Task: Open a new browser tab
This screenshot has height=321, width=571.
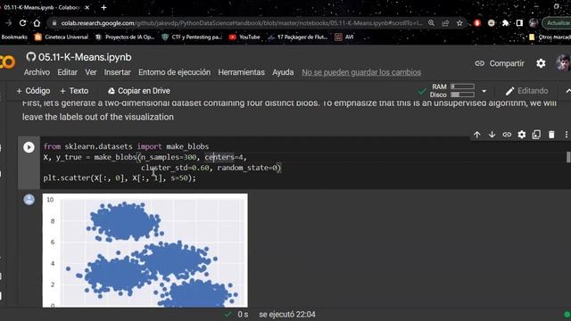Action: click(x=103, y=7)
